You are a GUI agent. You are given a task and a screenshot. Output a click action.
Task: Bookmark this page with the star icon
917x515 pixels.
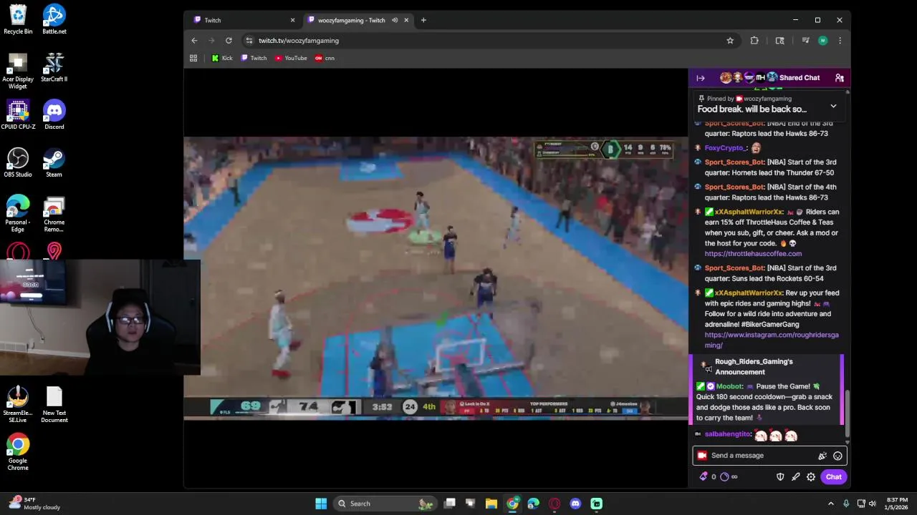pos(730,41)
